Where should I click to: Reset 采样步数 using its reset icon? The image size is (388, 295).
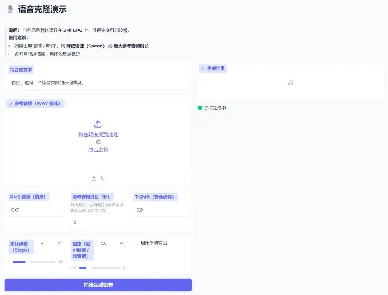[60, 243]
